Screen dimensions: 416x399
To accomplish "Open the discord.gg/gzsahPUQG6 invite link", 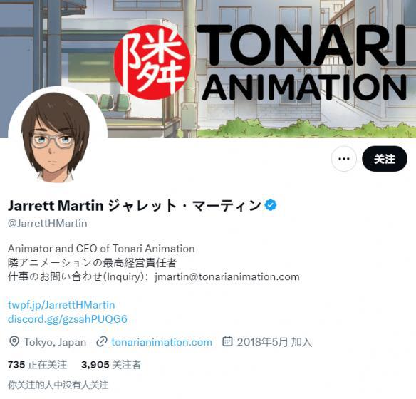I will [68, 318].
